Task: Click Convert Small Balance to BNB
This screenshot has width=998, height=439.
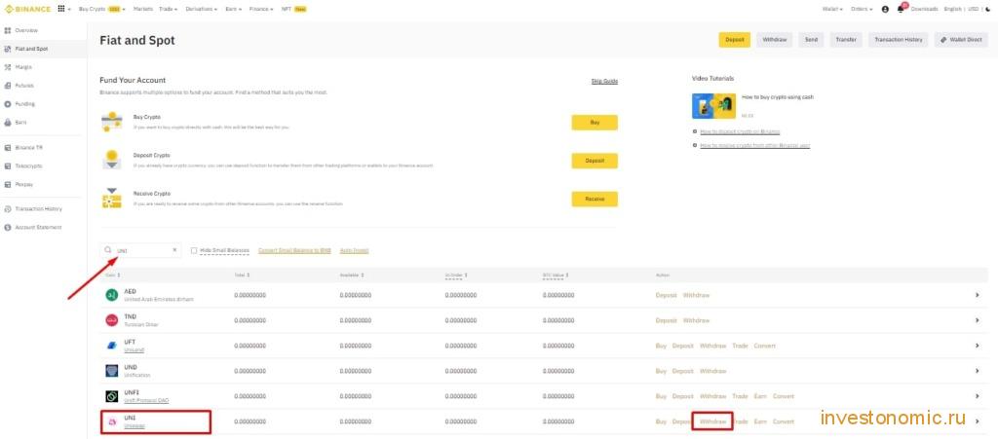Action: [294, 250]
